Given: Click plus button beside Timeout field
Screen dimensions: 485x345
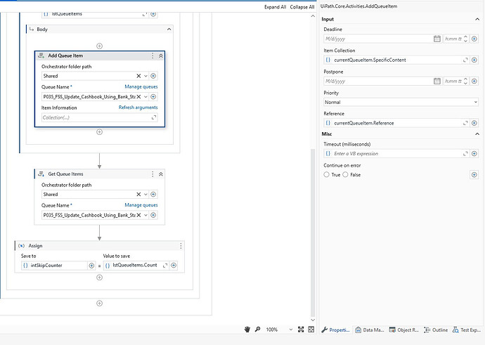Looking at the screenshot, I should (474, 154).
